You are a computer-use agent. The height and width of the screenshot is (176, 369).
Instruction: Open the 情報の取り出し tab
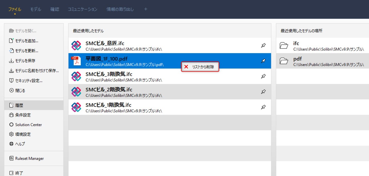tap(120, 10)
